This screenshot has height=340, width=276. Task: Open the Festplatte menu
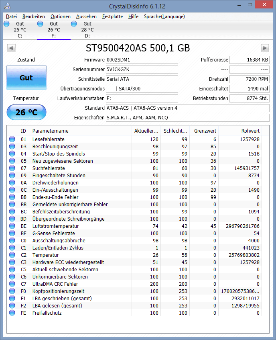pos(112,16)
